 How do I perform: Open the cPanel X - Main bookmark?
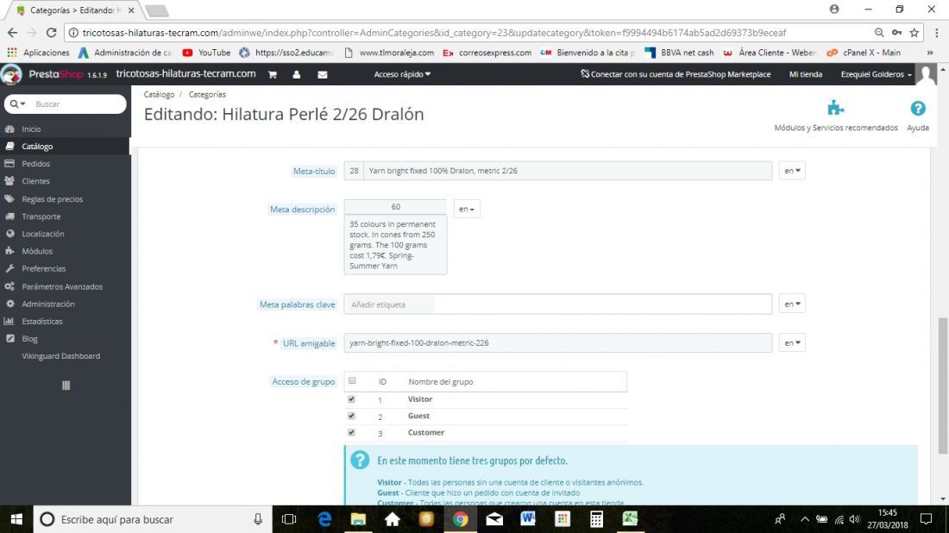tap(864, 53)
